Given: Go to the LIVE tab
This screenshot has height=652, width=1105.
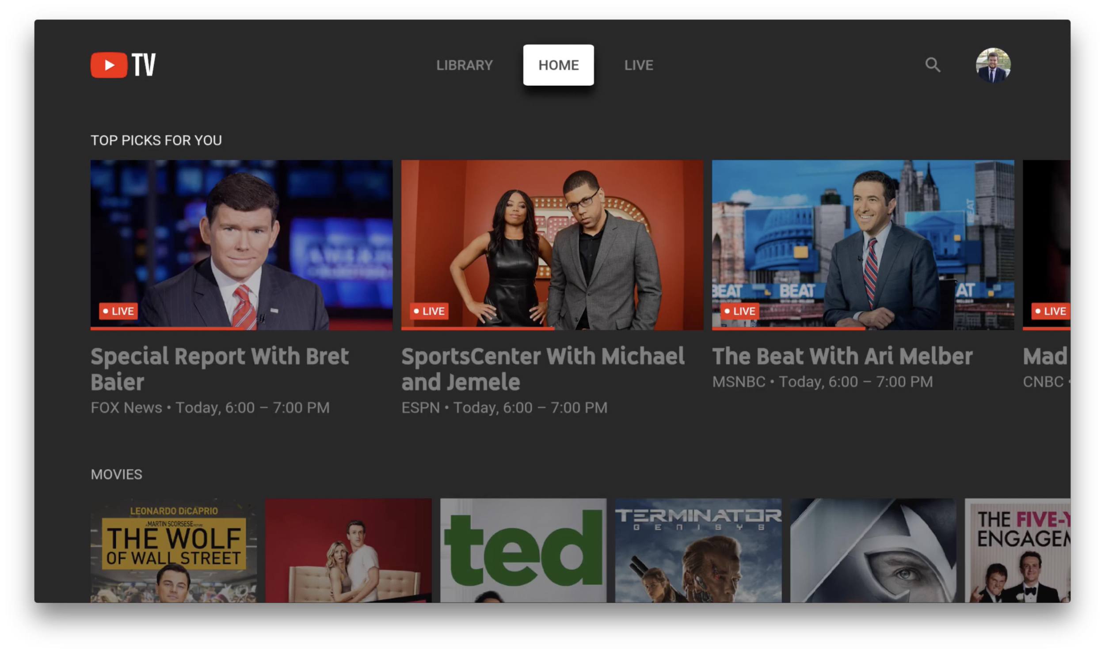Looking at the screenshot, I should 638,65.
